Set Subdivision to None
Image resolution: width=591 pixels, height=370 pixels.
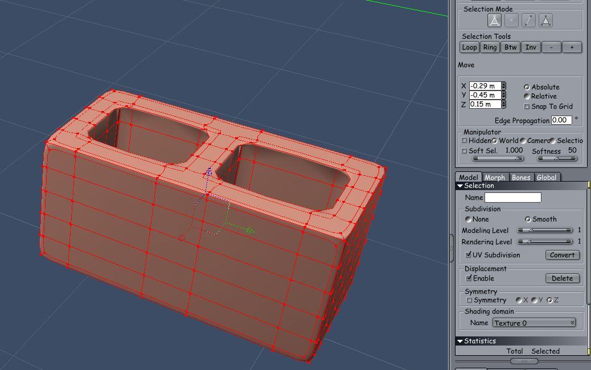pos(468,219)
